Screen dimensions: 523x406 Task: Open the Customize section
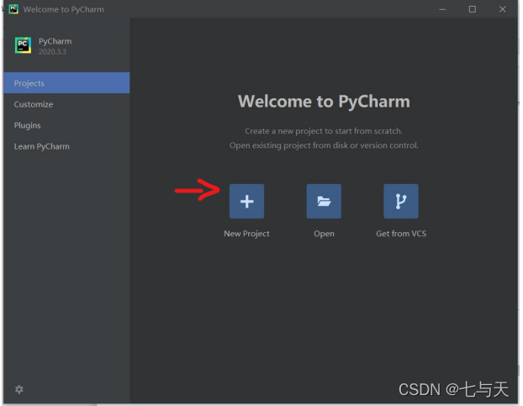pos(66,104)
